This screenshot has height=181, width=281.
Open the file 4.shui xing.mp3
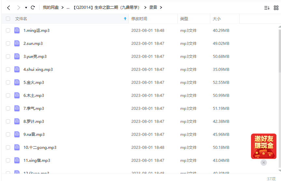pyautogui.click(x=38, y=70)
